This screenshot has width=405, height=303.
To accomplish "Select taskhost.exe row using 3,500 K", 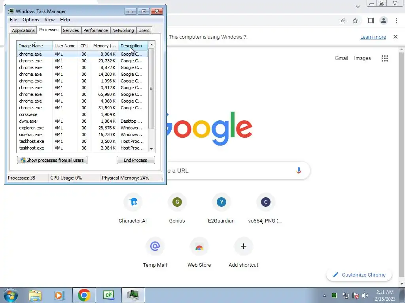I will 82,141.
